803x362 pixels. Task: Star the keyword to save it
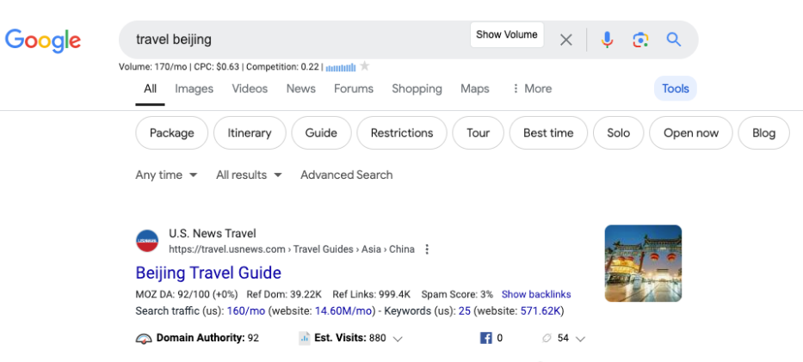coord(364,66)
